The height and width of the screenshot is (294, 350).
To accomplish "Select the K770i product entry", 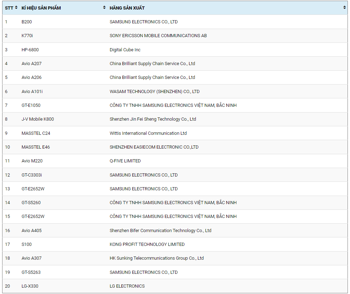I will (27, 36).
